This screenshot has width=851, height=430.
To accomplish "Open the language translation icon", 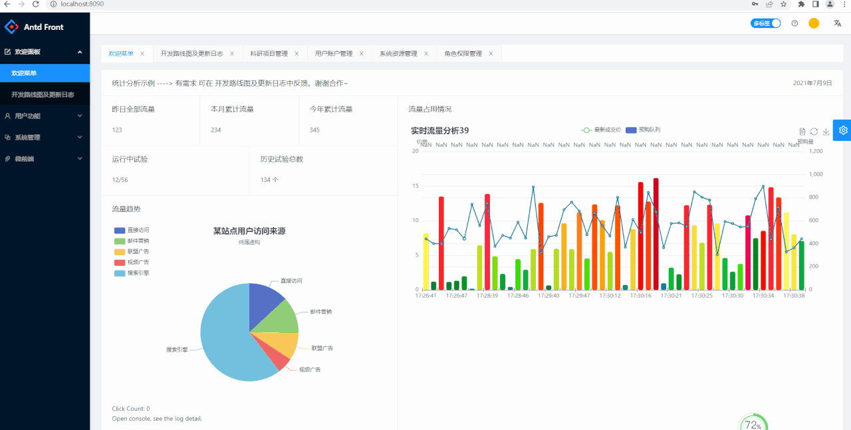I will [x=837, y=23].
